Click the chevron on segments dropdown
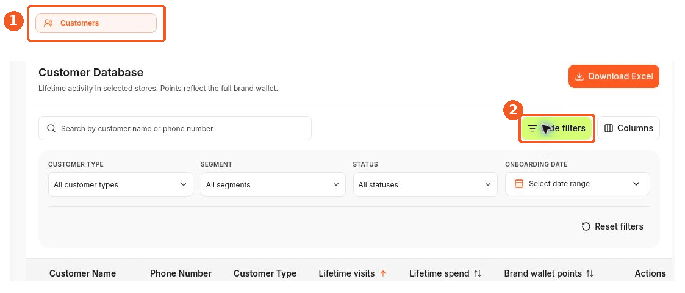This screenshot has width=685, height=293. pos(336,184)
